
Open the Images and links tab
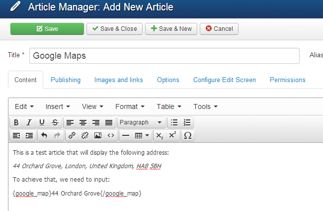click(x=118, y=80)
